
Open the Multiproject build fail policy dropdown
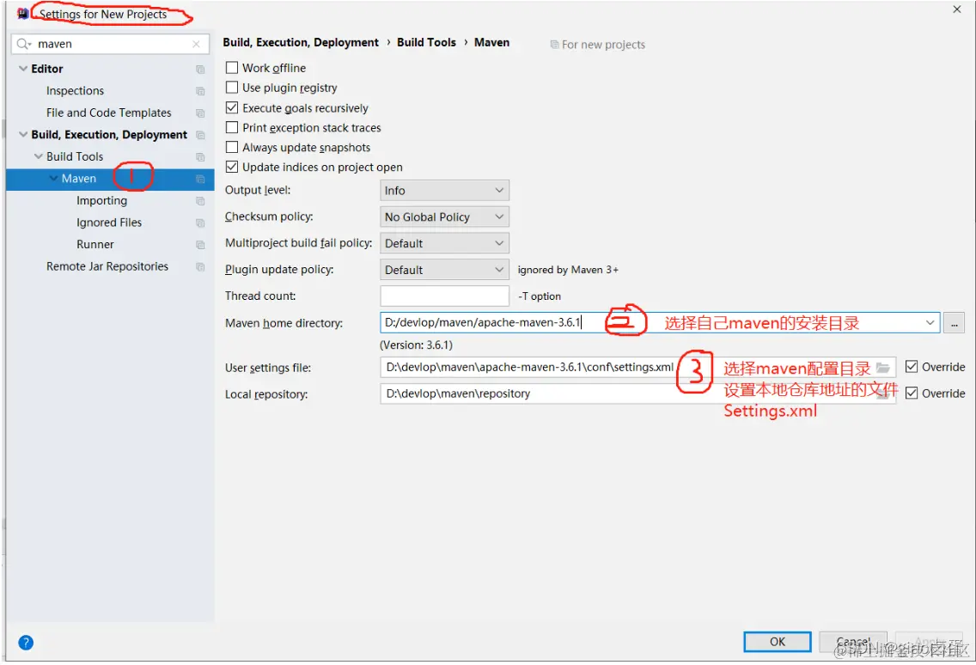click(444, 243)
